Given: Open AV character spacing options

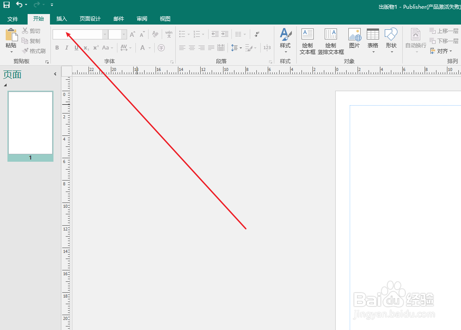Looking at the screenshot, I should pos(126,48).
